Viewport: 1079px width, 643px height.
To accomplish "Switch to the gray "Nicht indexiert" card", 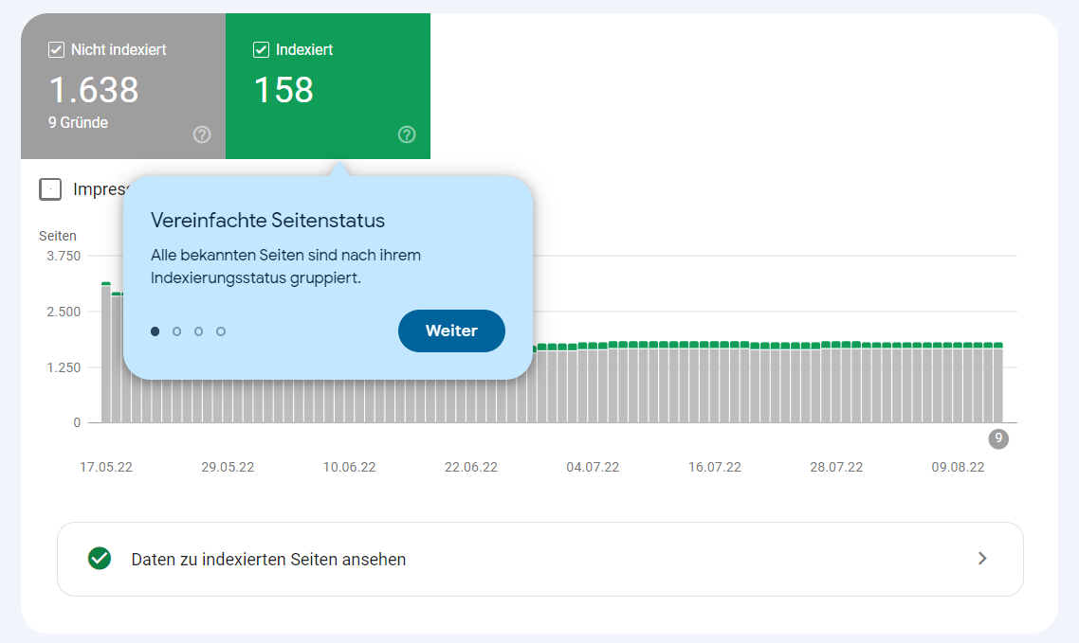I will coord(122,86).
